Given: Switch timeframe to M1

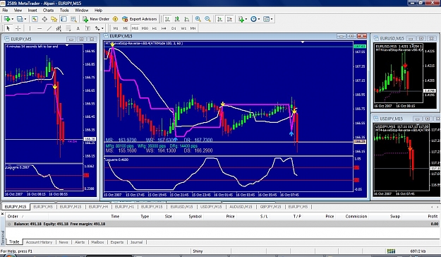Looking at the screenshot, I should [116, 28].
